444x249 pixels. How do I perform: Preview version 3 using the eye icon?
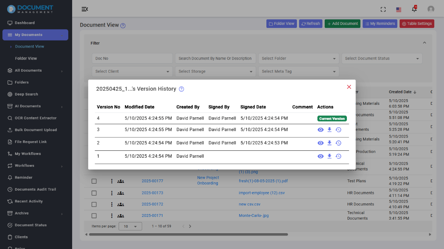pyautogui.click(x=321, y=130)
